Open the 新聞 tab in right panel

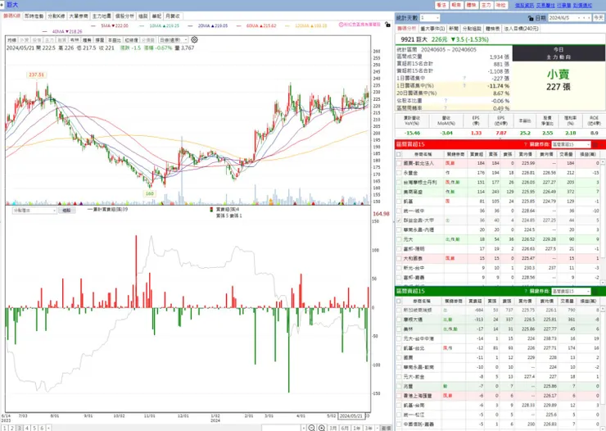(x=454, y=29)
